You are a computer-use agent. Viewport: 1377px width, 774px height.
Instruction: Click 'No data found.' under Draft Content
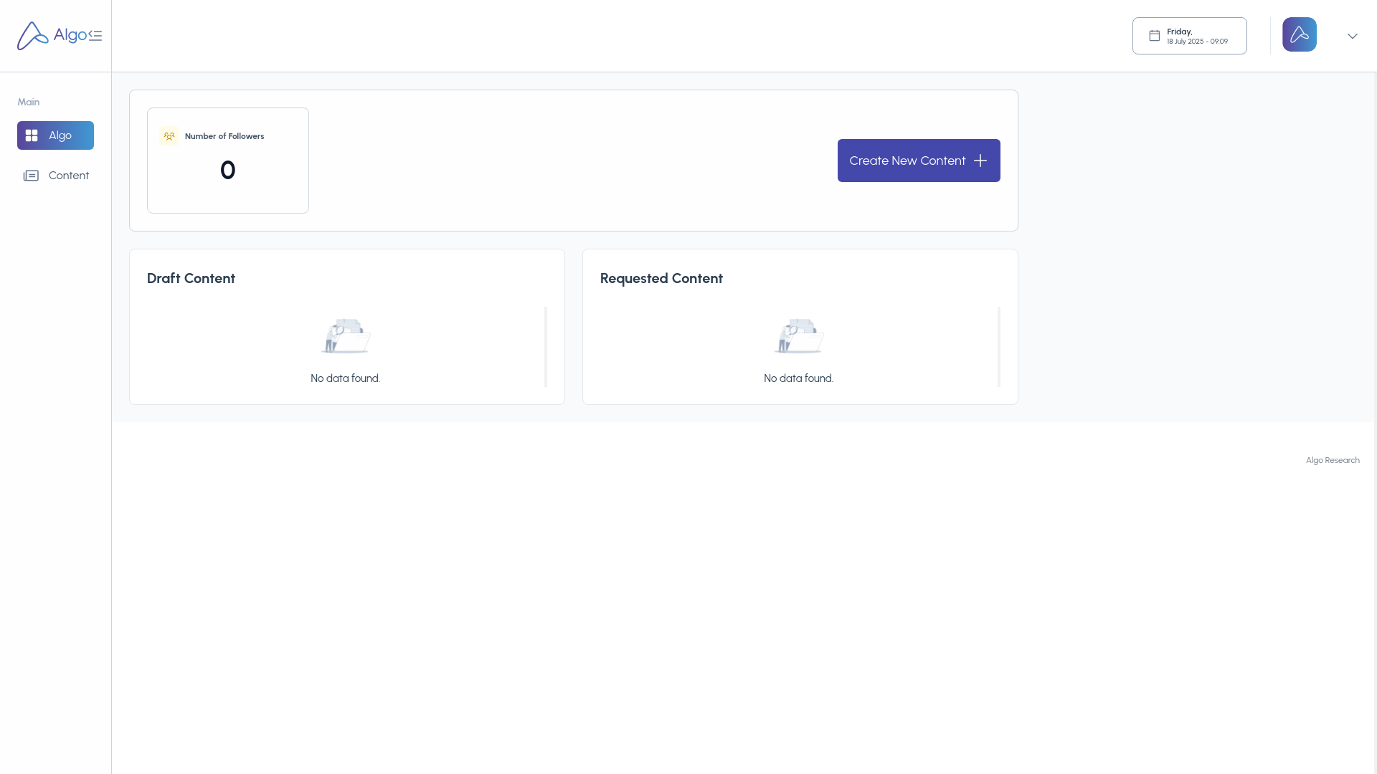(346, 378)
